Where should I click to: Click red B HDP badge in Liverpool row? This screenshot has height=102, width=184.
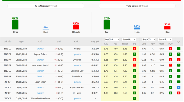click(170, 60)
